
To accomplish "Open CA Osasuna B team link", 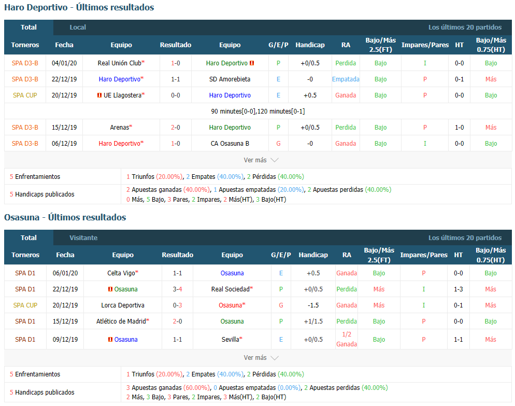I will point(230,144).
